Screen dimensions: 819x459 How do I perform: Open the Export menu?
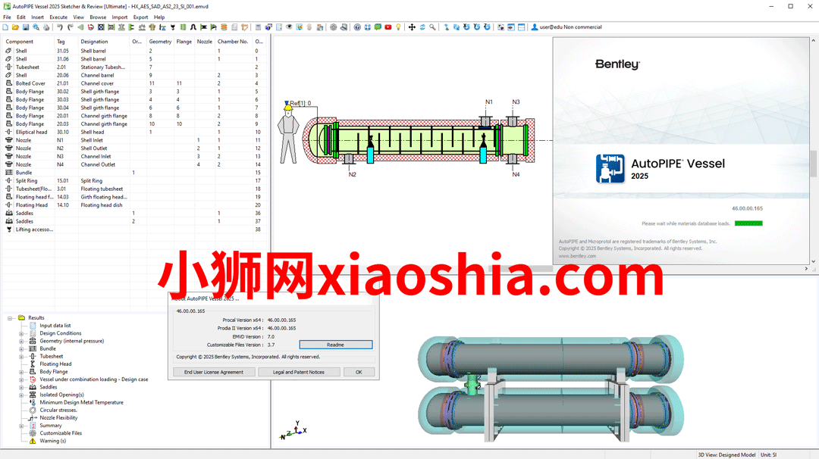coord(140,17)
